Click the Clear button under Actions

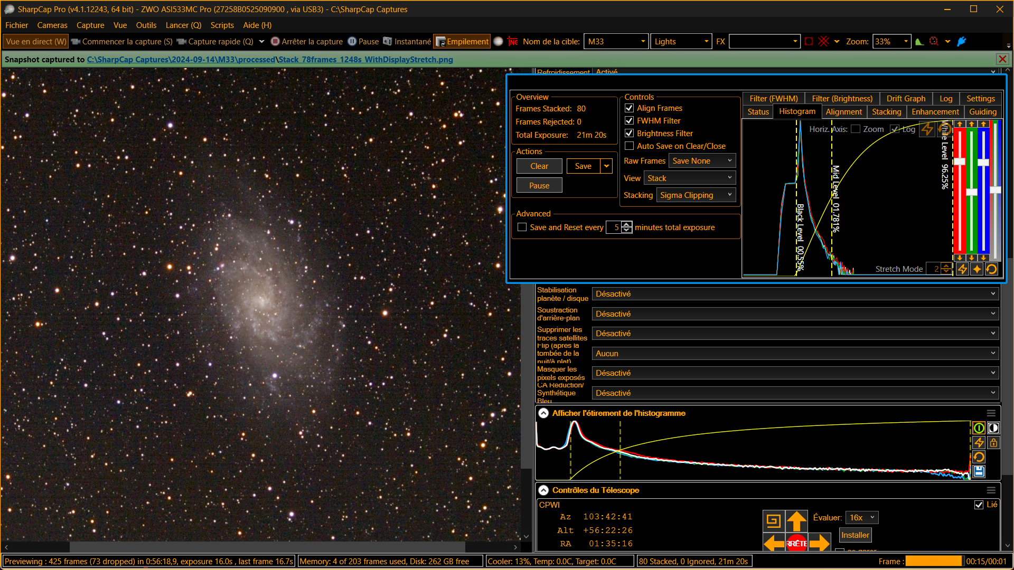(539, 166)
